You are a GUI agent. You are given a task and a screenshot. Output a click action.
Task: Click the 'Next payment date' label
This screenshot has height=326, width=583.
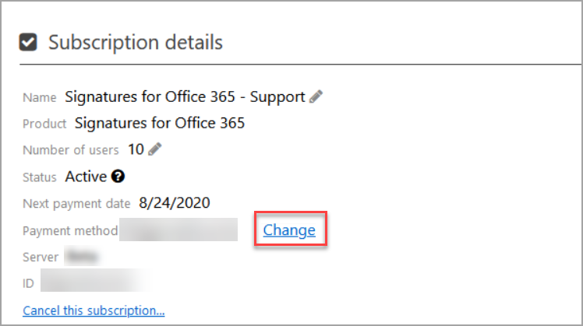click(77, 205)
